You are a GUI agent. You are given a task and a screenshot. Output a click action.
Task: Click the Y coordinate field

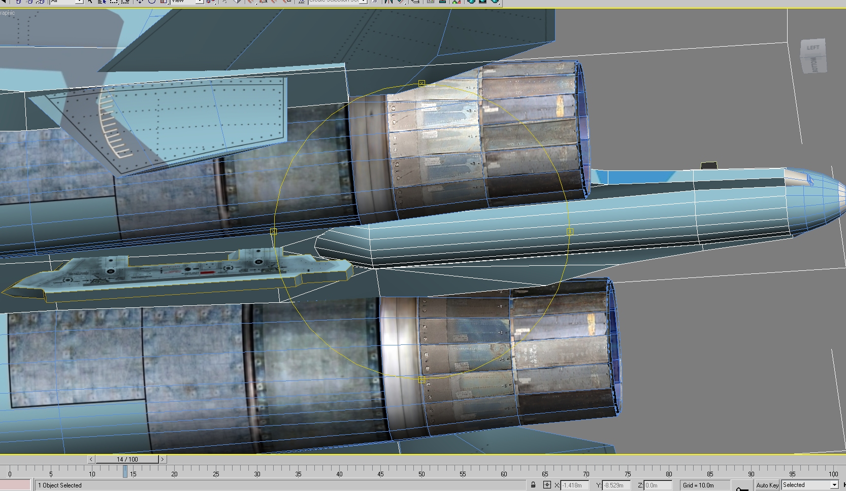point(616,485)
